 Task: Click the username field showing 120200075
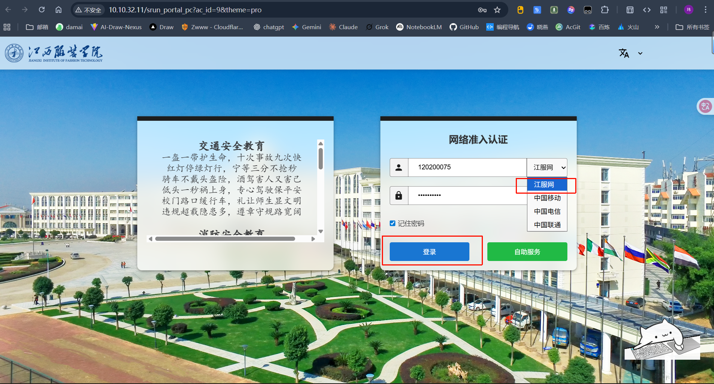coord(468,168)
